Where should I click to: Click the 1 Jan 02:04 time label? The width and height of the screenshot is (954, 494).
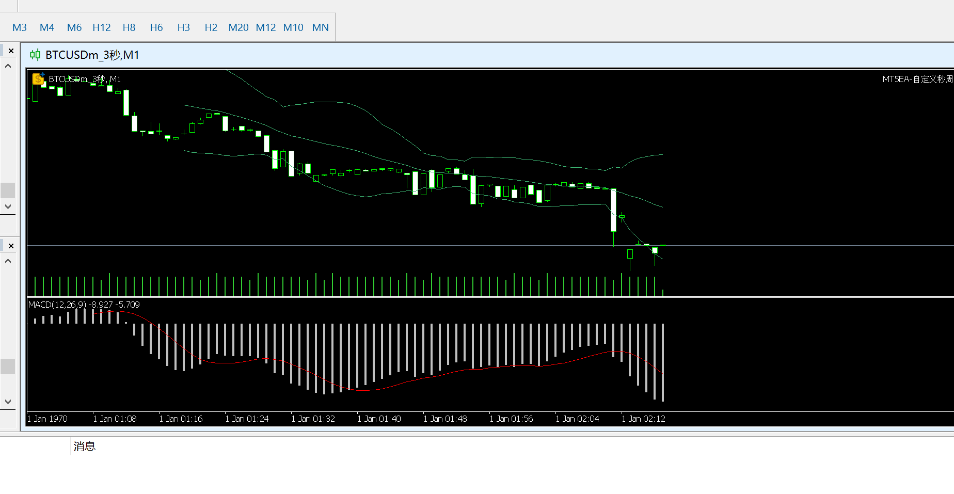click(578, 419)
